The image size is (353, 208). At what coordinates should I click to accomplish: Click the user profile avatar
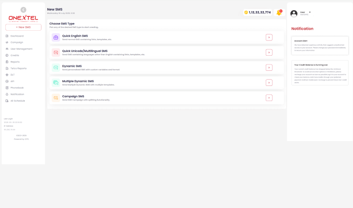pos(294,14)
